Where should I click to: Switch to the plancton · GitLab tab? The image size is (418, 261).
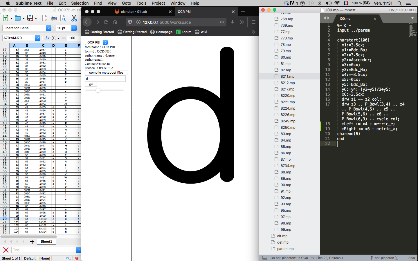pos(134,12)
